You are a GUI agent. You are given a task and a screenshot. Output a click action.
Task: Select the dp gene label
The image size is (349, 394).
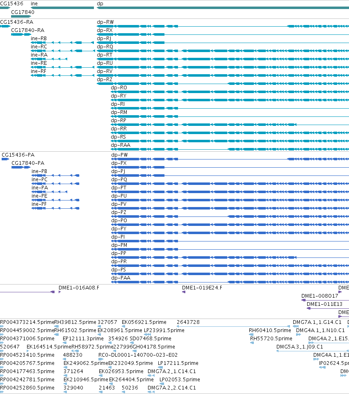point(100,4)
